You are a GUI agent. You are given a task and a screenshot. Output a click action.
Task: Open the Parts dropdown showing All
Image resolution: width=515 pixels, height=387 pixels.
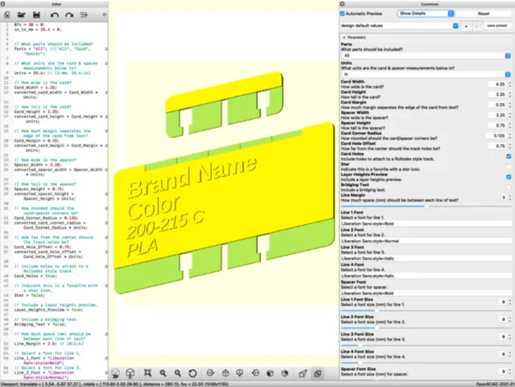point(426,55)
